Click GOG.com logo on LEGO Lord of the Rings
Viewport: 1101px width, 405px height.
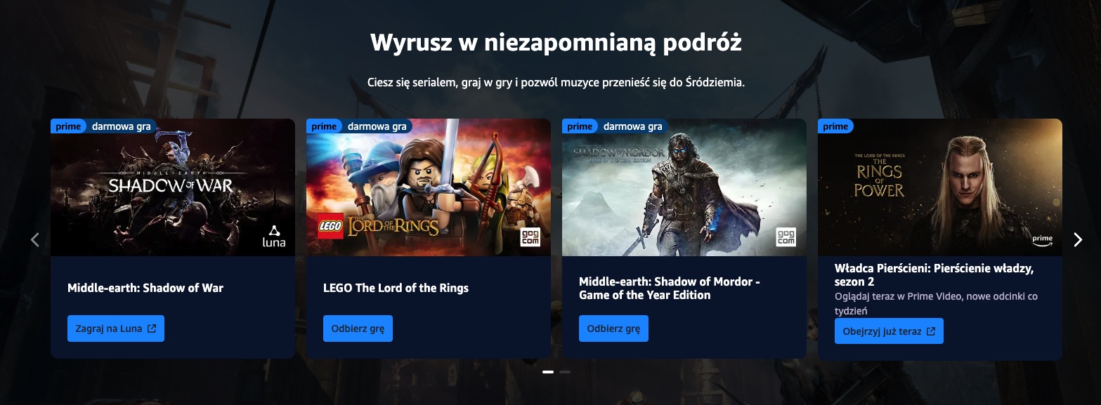[530, 237]
